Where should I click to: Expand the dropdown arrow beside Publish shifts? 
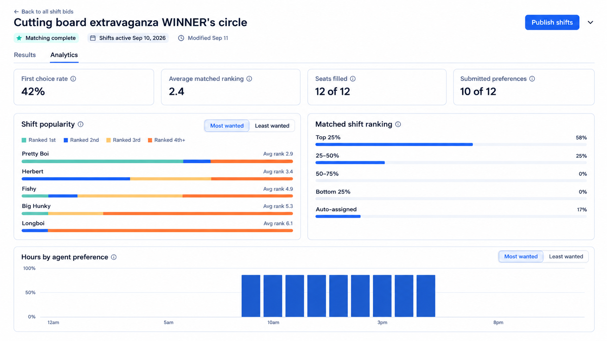tap(591, 22)
